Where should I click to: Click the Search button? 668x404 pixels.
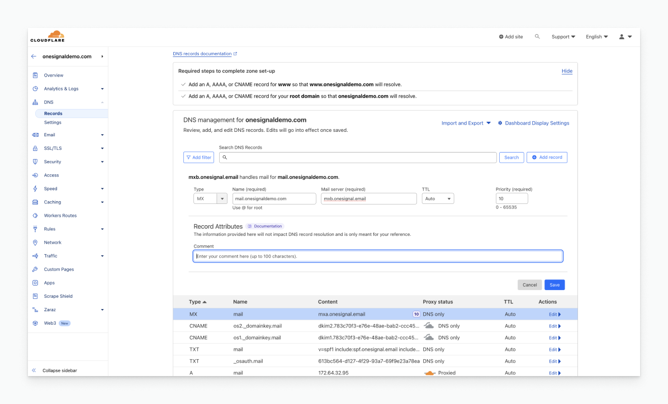pyautogui.click(x=511, y=158)
